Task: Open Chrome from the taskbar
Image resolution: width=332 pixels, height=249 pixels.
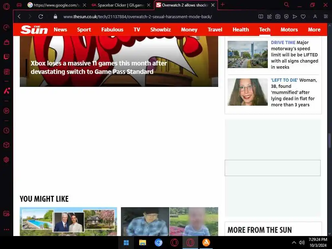Action: coord(158,243)
